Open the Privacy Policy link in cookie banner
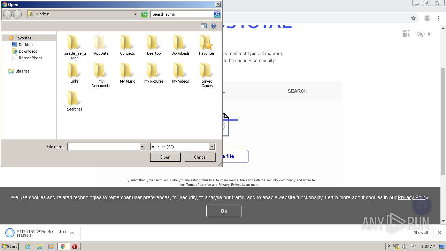The height and width of the screenshot is (251, 446). [413, 197]
